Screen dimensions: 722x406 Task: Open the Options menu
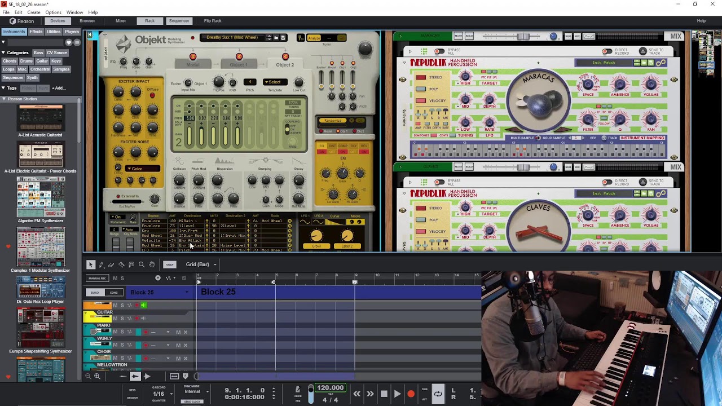(53, 12)
